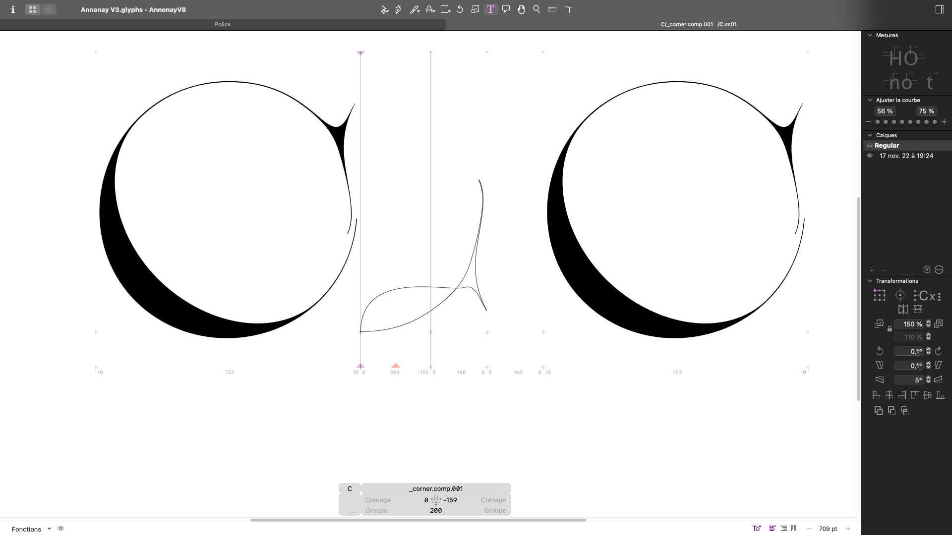Screen dimensions: 952x535
Task: Switch to the Police tab
Action: [223, 24]
